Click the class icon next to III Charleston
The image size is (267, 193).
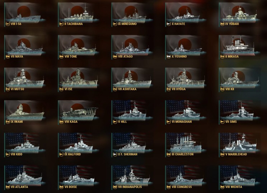click(169, 154)
